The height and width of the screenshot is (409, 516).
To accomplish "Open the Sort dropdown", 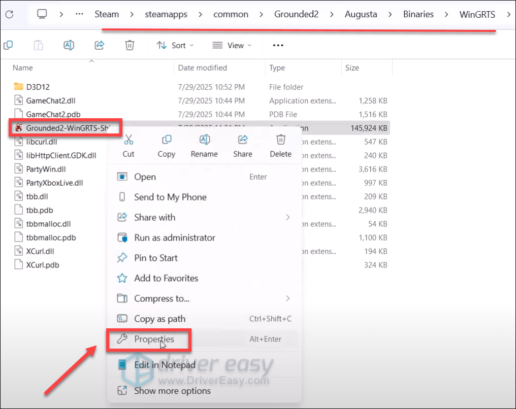I will click(175, 45).
